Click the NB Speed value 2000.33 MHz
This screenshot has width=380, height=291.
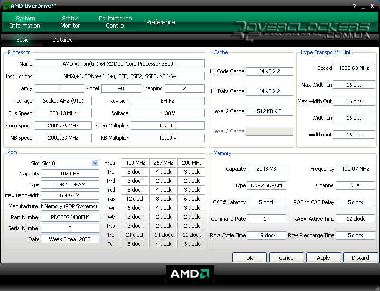click(x=63, y=138)
